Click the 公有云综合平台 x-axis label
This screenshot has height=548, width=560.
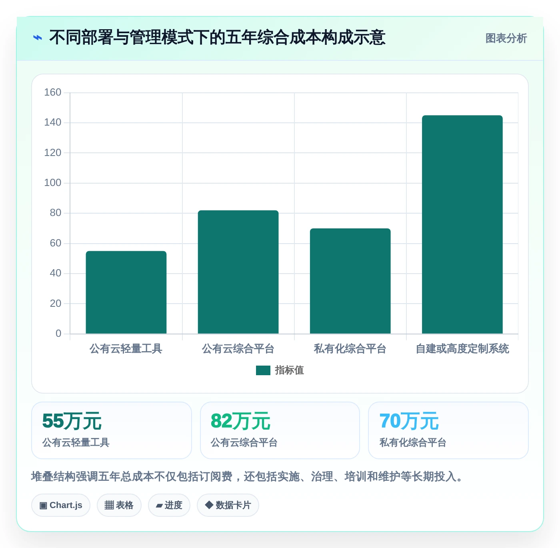(x=238, y=349)
